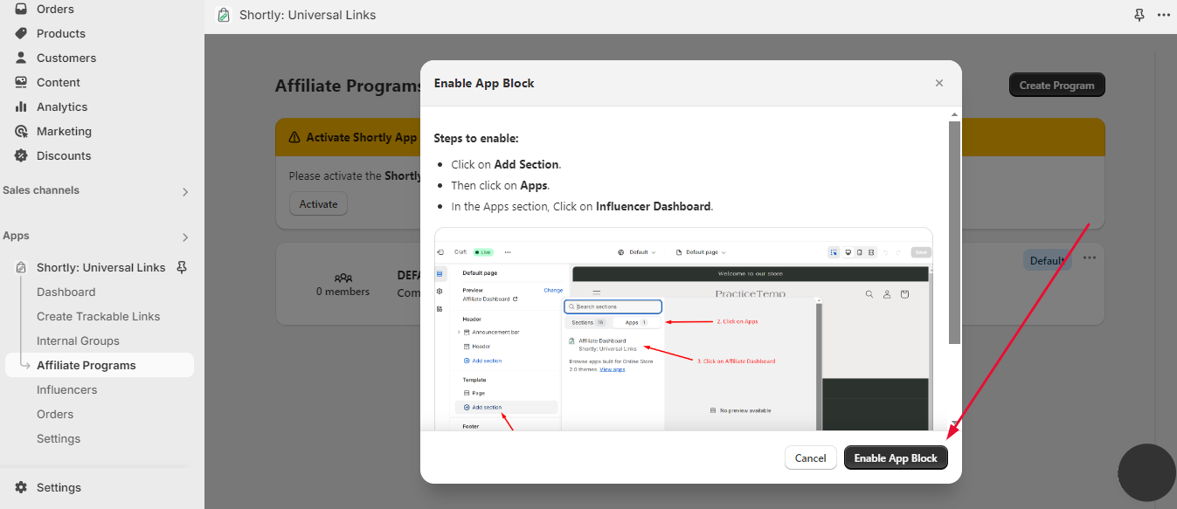Open Create Trackable Links page
The image size is (1177, 509).
[98, 316]
